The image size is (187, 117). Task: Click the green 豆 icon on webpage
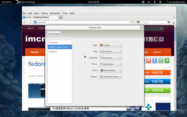click(161, 61)
